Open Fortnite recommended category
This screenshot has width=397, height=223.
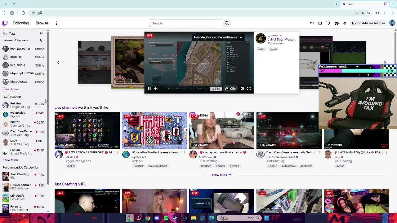tap(23, 208)
